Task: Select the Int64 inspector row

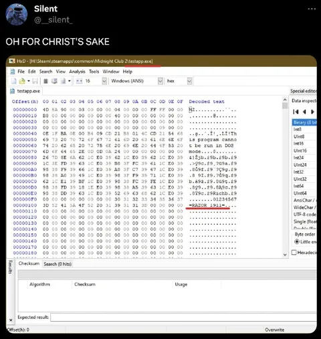Action: [x=304, y=186]
